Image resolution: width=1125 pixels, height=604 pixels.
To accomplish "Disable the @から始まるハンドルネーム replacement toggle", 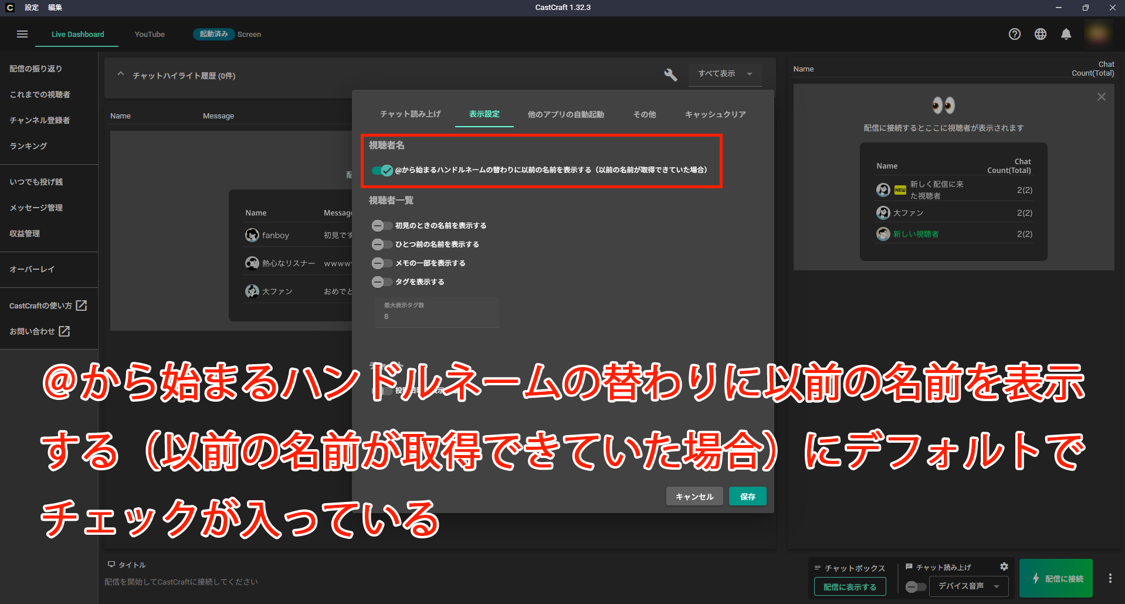I will (381, 170).
